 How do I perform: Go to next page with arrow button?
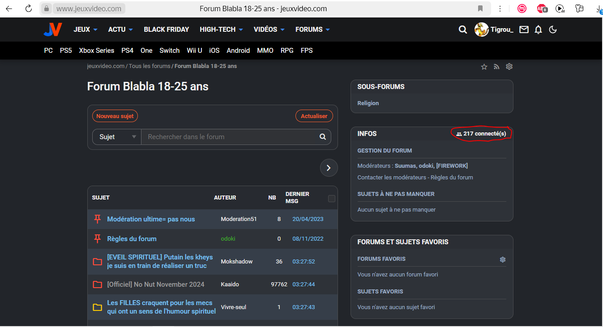point(329,168)
